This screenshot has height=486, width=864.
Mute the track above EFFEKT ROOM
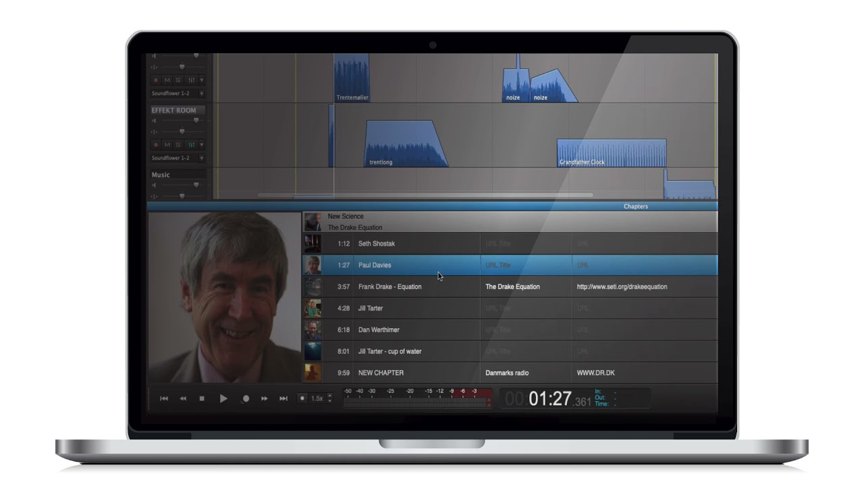pyautogui.click(x=167, y=80)
